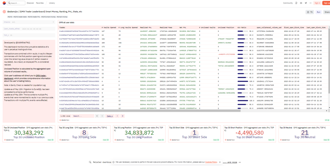This screenshot has width=330, height=166.
Task: Open the three-dots more menu
Action: click(x=310, y=3)
